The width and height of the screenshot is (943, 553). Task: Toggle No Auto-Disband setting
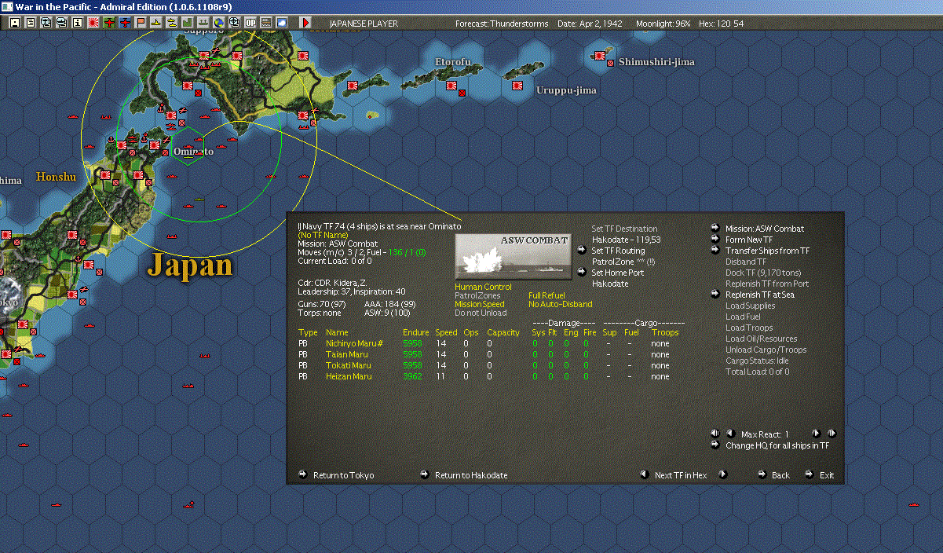pos(561,304)
